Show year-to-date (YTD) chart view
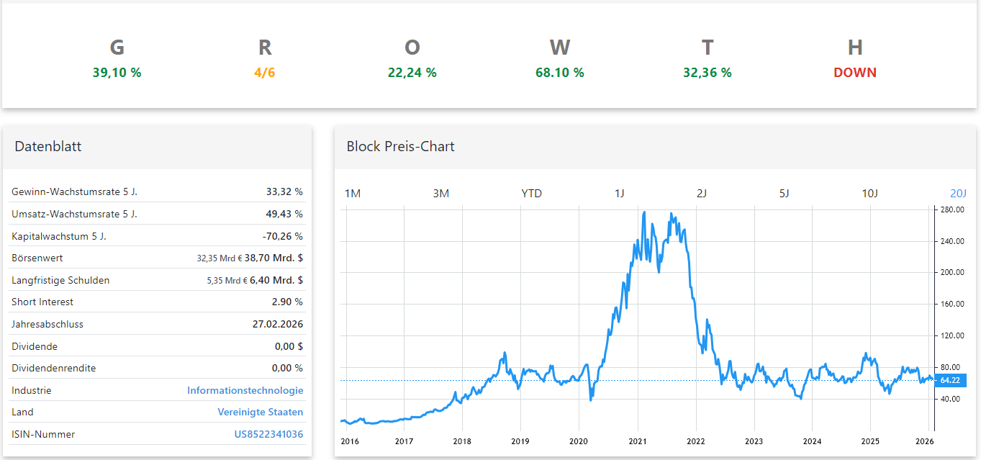 click(x=531, y=194)
